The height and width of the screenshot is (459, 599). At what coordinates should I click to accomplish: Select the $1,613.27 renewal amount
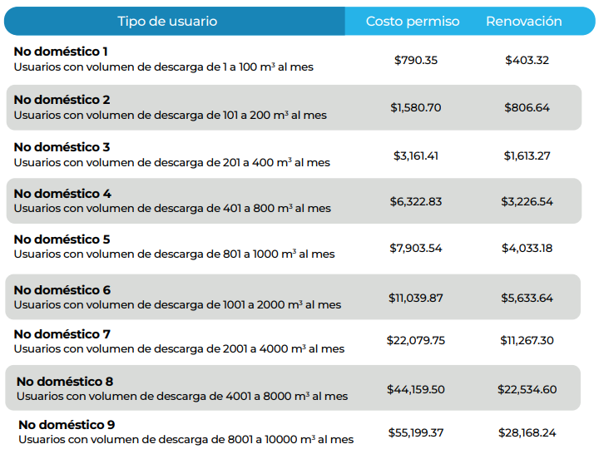click(527, 155)
